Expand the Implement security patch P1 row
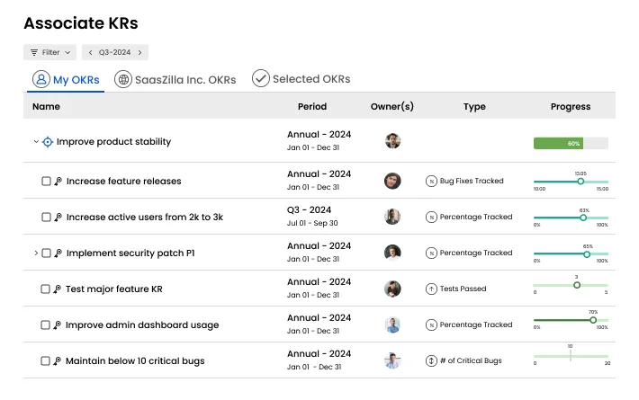 pos(36,253)
